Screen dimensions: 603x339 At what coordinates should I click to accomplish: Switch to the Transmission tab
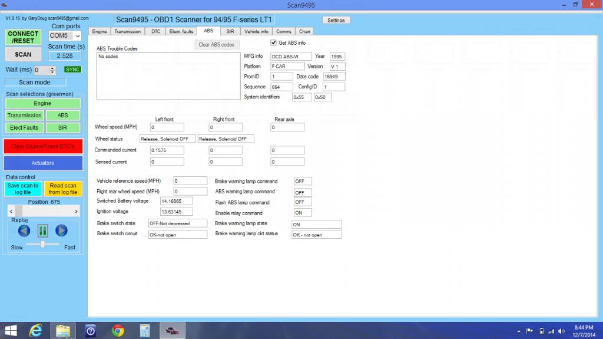[128, 32]
